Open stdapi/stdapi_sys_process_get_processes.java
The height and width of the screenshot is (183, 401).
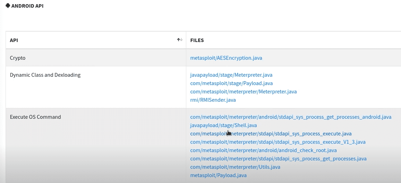[x=278, y=159]
